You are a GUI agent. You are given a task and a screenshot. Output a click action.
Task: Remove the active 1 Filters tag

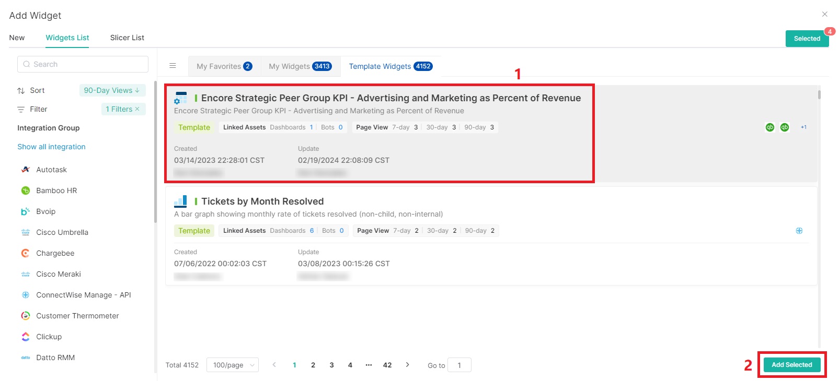point(137,109)
